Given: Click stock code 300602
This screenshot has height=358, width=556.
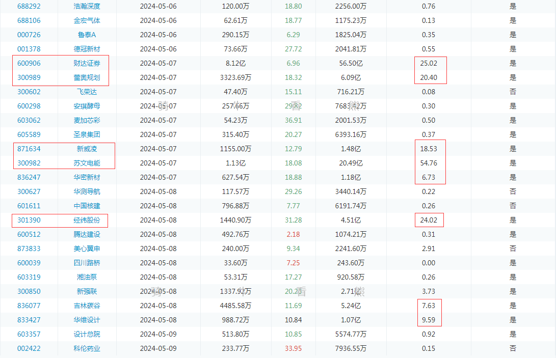Looking at the screenshot, I should [29, 92].
